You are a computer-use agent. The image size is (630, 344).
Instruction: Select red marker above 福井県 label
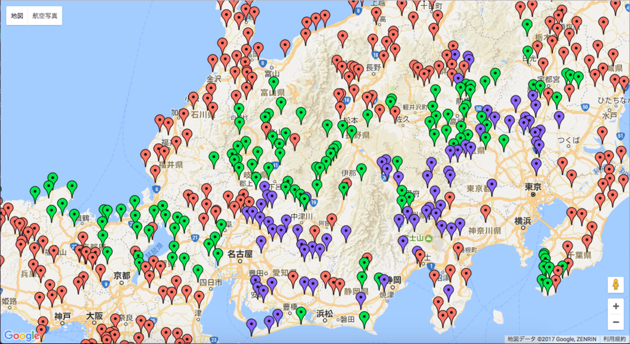coord(164,154)
